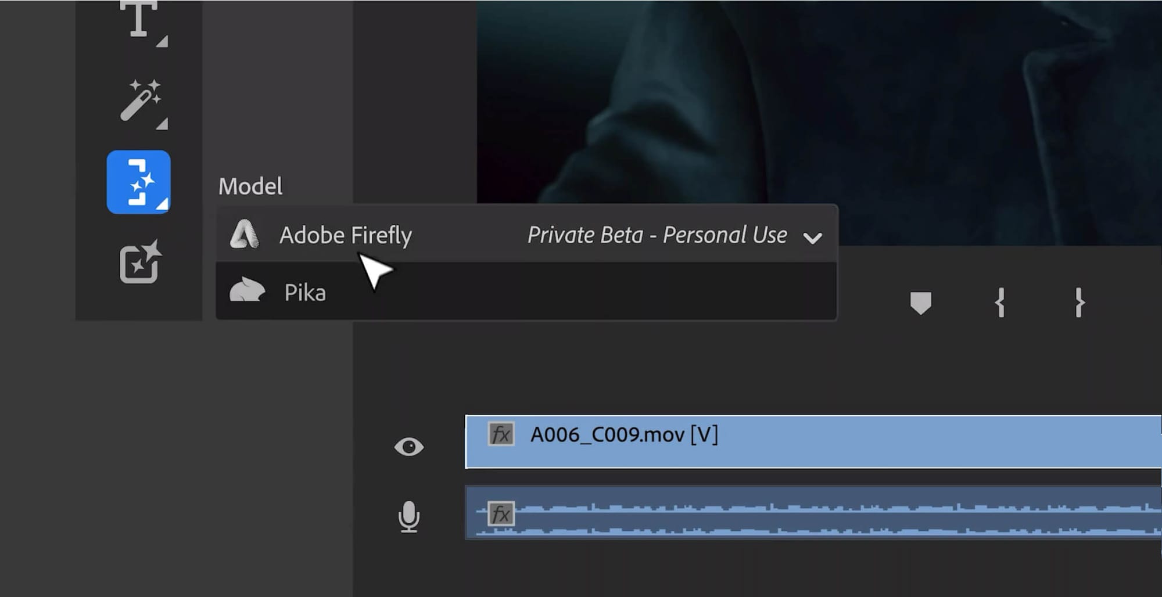Toggle track visibility with the eye icon
This screenshot has width=1162, height=597.
tap(411, 445)
